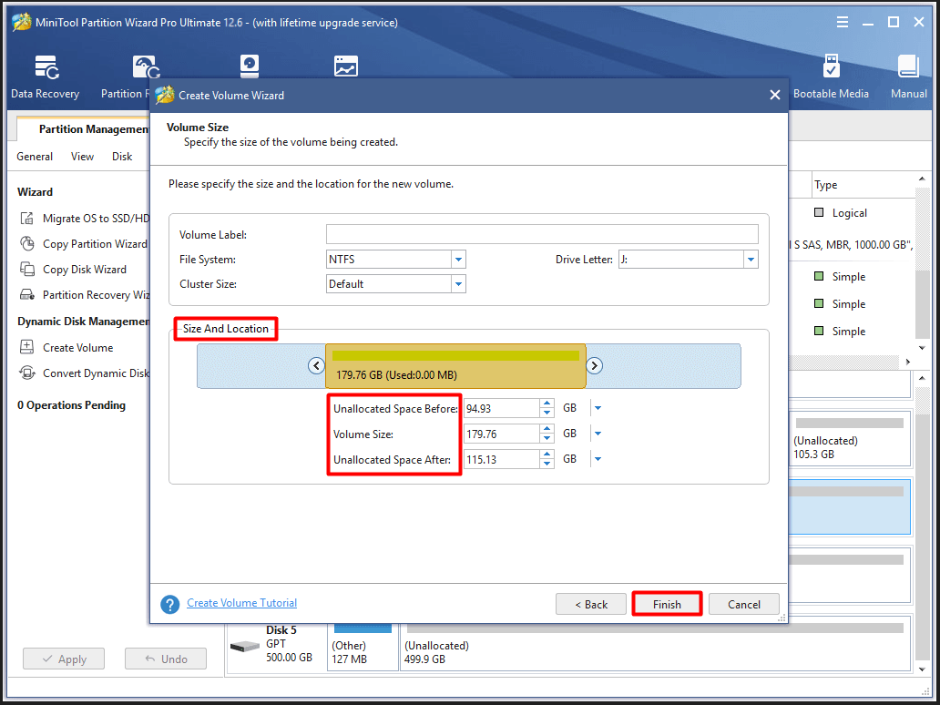Click the Volume Label text field
Viewport: 940px width, 705px height.
click(542, 235)
